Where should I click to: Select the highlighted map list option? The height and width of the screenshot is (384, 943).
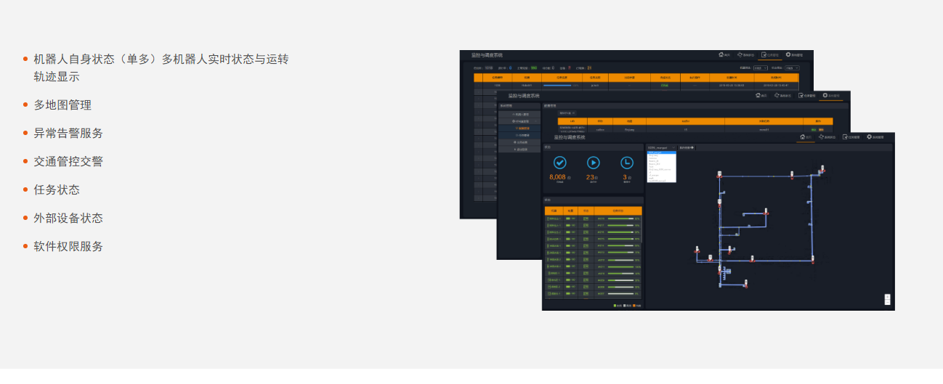[x=661, y=152]
